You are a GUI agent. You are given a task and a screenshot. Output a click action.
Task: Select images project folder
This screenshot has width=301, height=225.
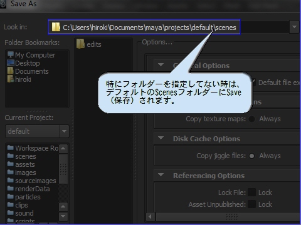tap(22, 172)
